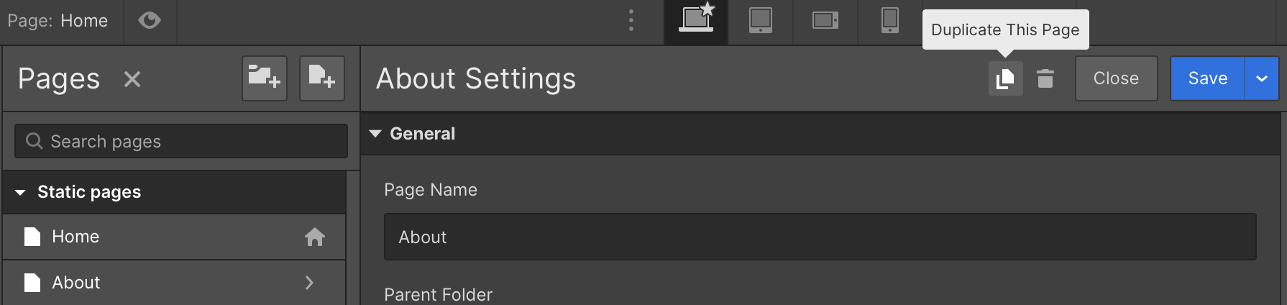This screenshot has height=305, width=1287.
Task: Click the Close settings button
Action: [x=1116, y=78]
